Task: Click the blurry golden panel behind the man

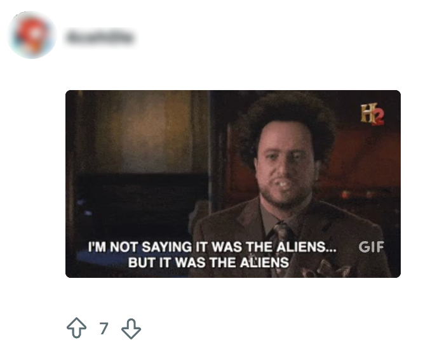Action: coord(140,132)
